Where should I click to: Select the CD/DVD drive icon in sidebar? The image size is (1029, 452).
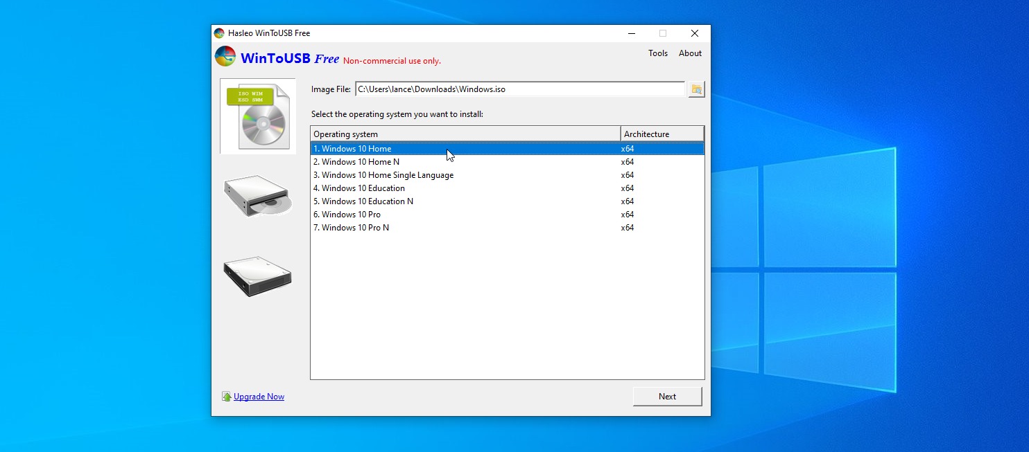257,196
